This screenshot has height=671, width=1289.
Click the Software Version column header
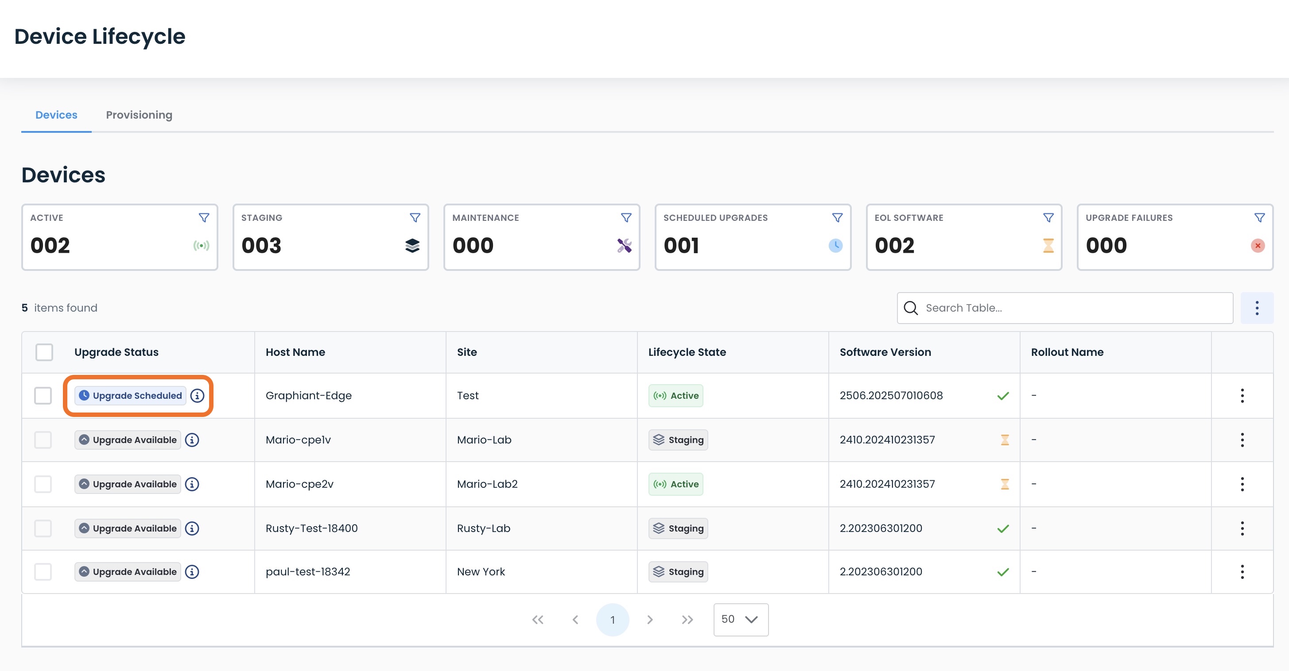[885, 352]
